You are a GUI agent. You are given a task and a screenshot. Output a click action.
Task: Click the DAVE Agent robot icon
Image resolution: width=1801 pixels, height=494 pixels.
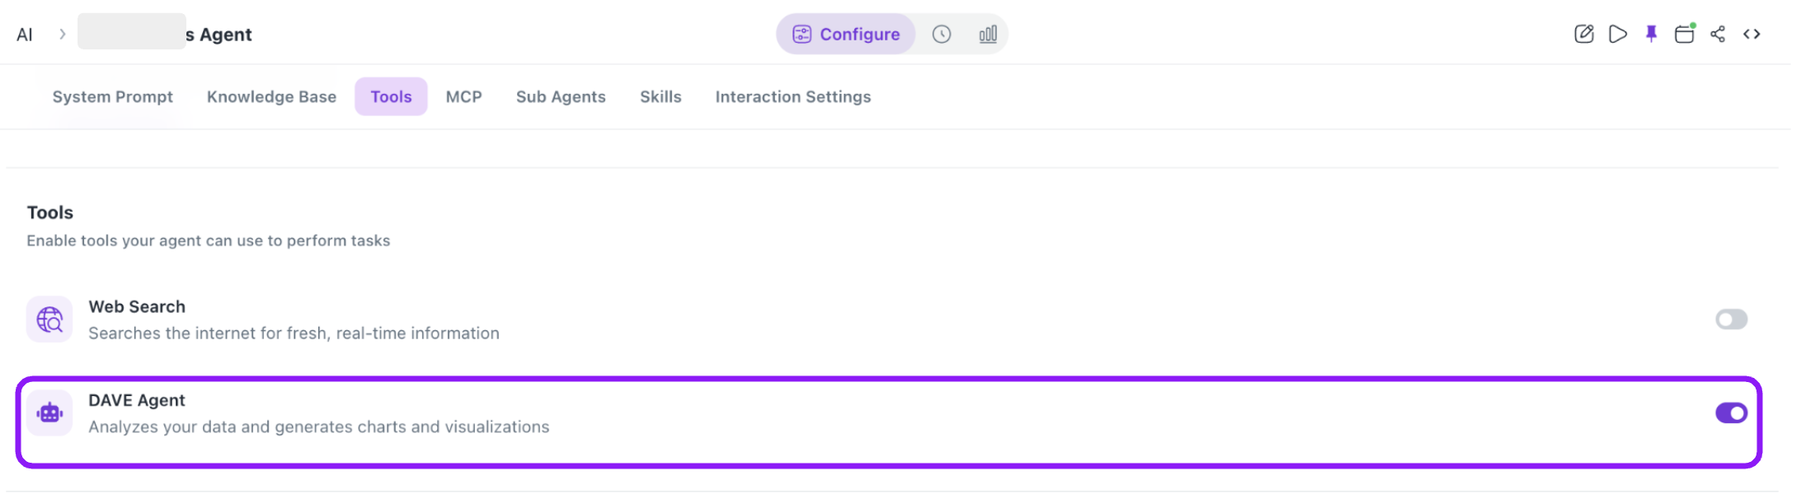click(49, 413)
